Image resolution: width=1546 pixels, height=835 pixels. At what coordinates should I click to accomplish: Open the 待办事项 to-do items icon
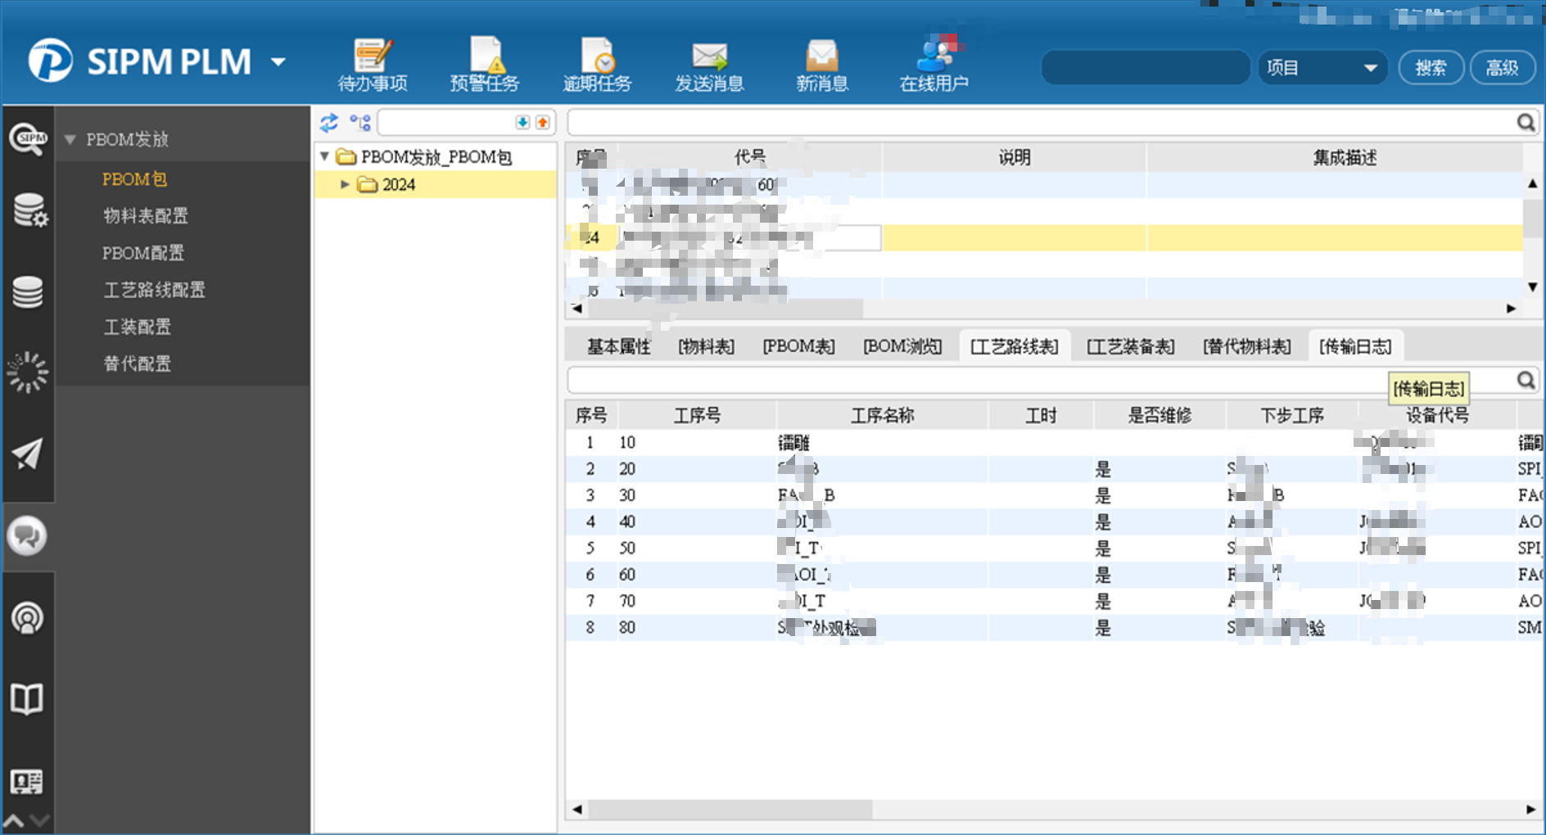373,64
